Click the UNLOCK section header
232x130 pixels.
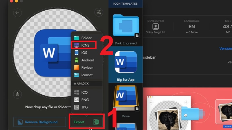(86, 83)
